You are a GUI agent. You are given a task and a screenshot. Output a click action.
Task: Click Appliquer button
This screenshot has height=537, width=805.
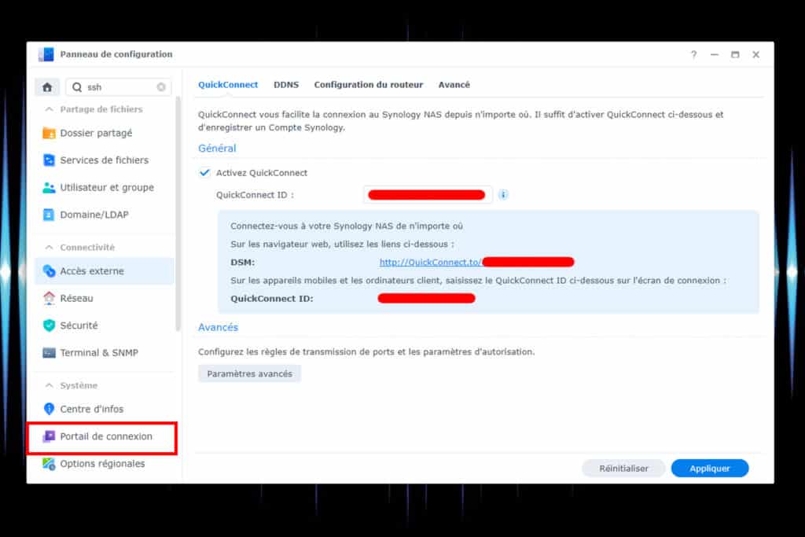pos(710,469)
